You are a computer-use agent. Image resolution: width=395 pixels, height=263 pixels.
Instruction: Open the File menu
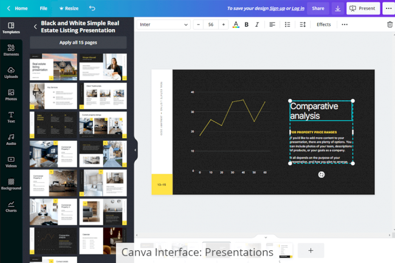click(43, 9)
